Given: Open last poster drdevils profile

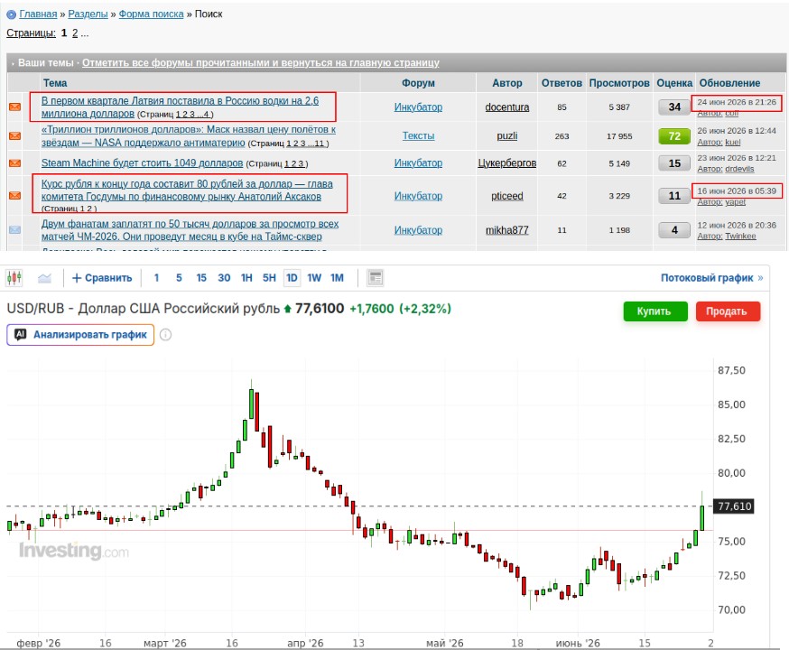Looking at the screenshot, I should click(739, 169).
